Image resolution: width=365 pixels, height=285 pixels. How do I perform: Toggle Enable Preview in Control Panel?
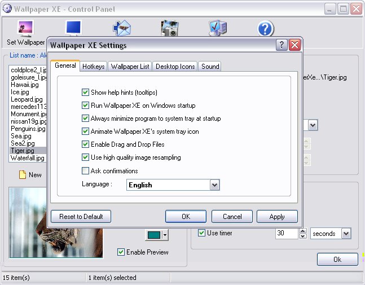coord(121,252)
